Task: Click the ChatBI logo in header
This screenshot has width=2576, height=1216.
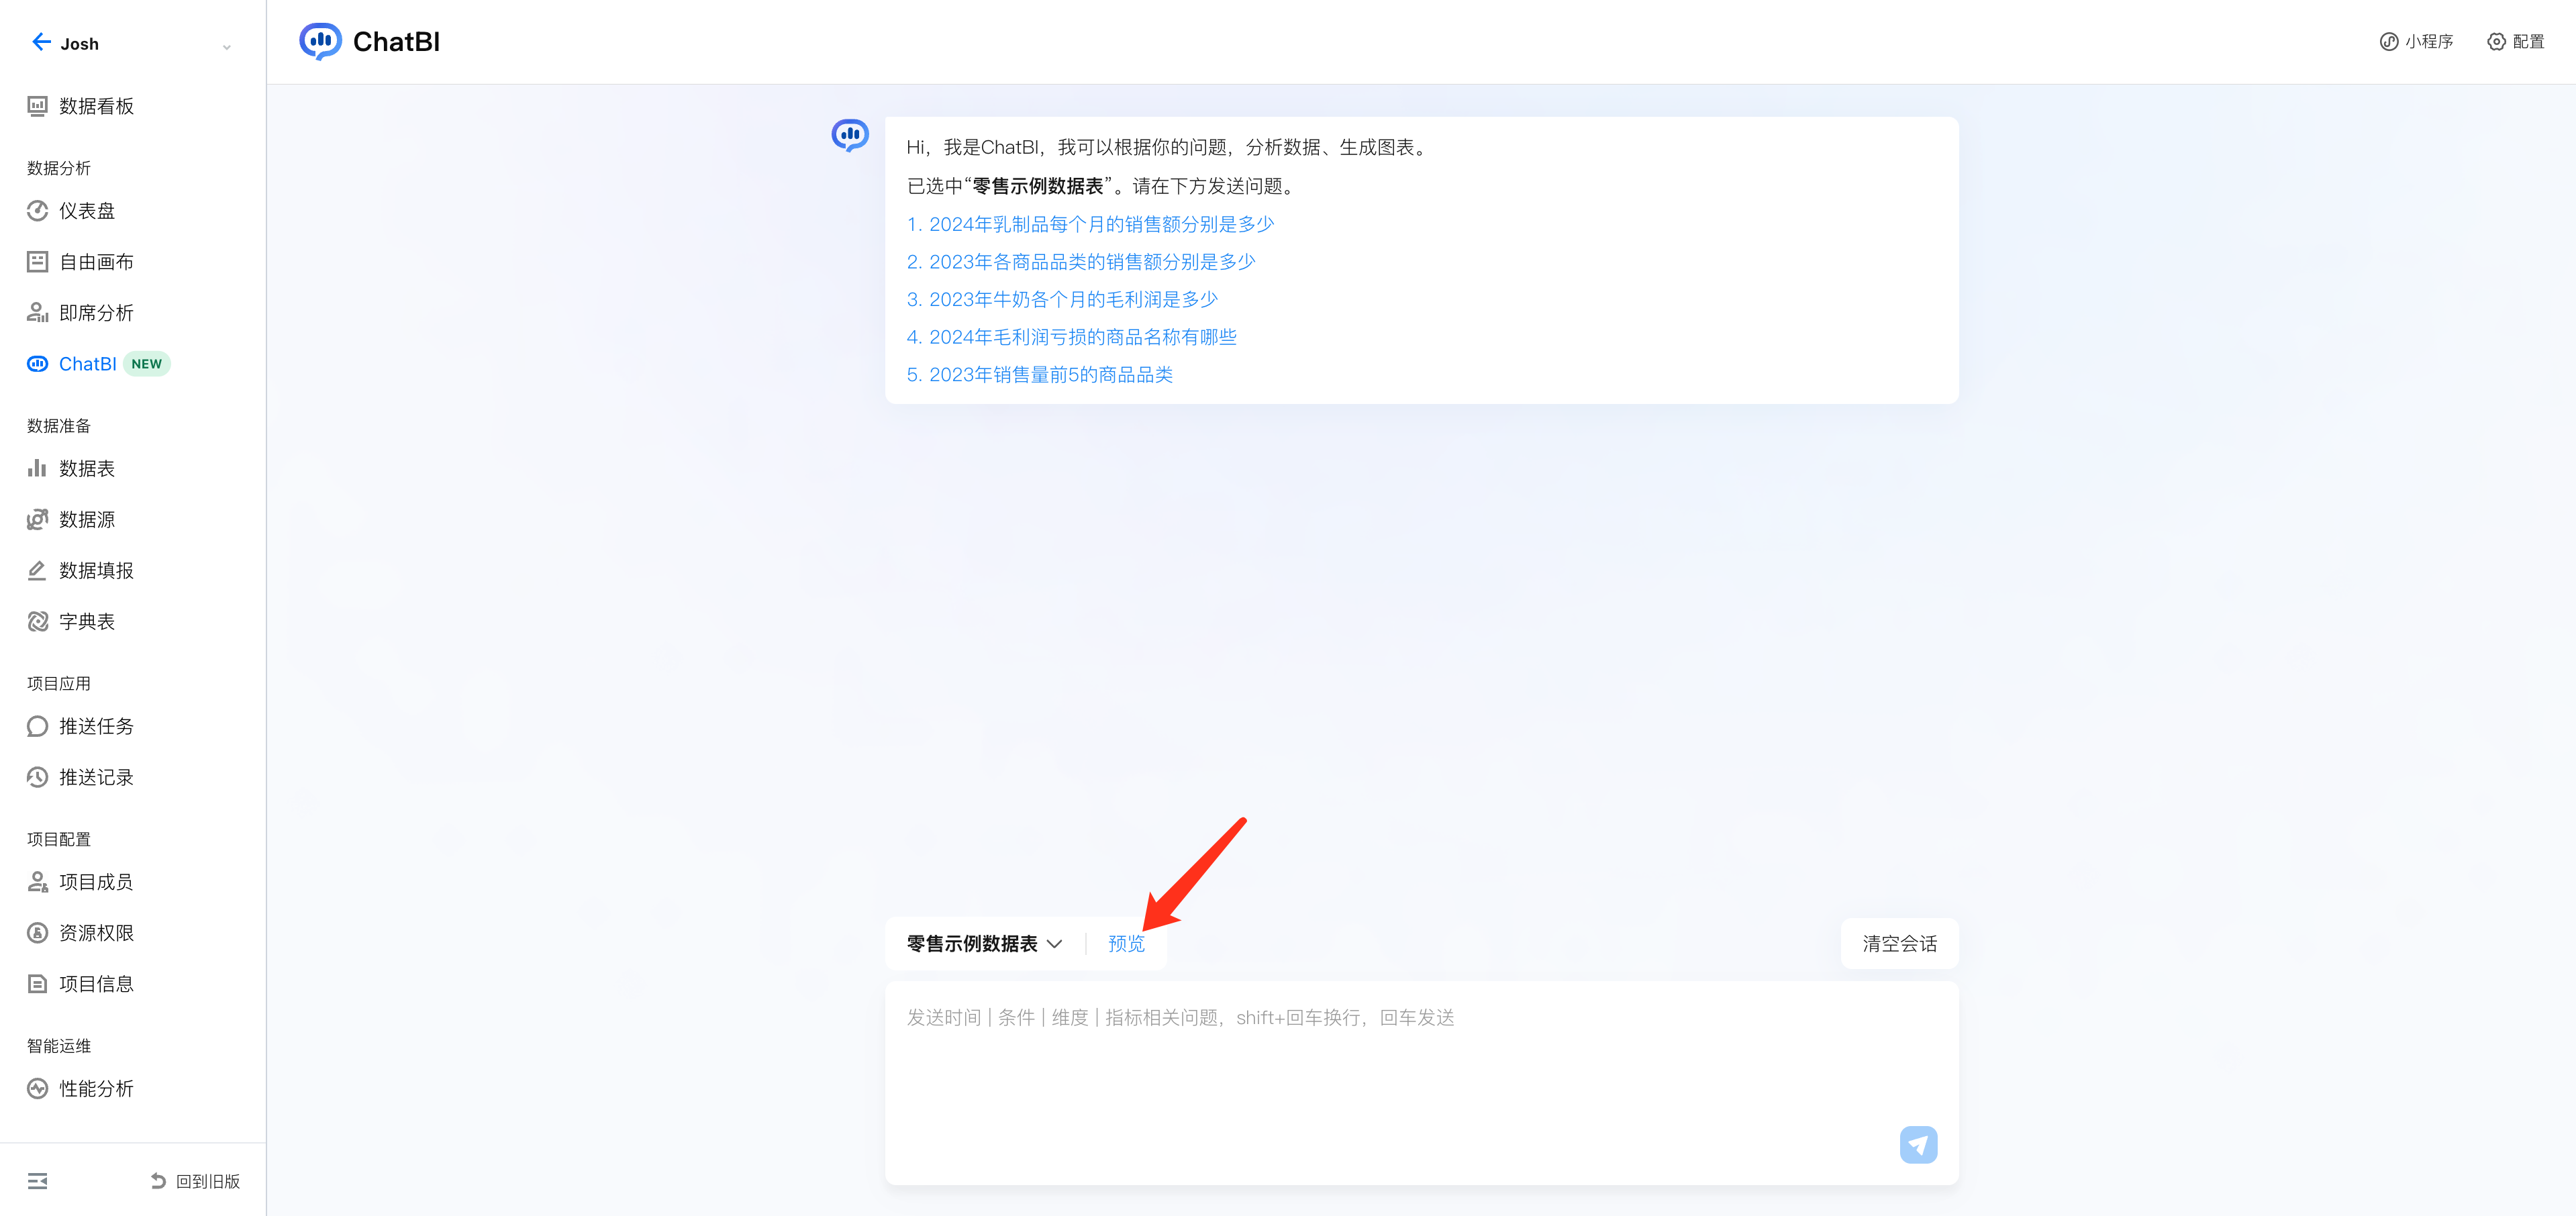Action: pyautogui.click(x=320, y=42)
